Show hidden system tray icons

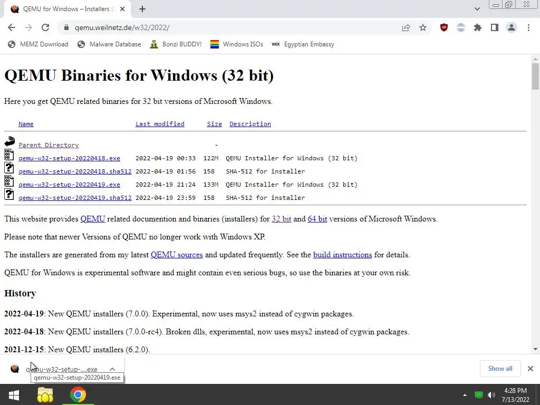click(465, 395)
